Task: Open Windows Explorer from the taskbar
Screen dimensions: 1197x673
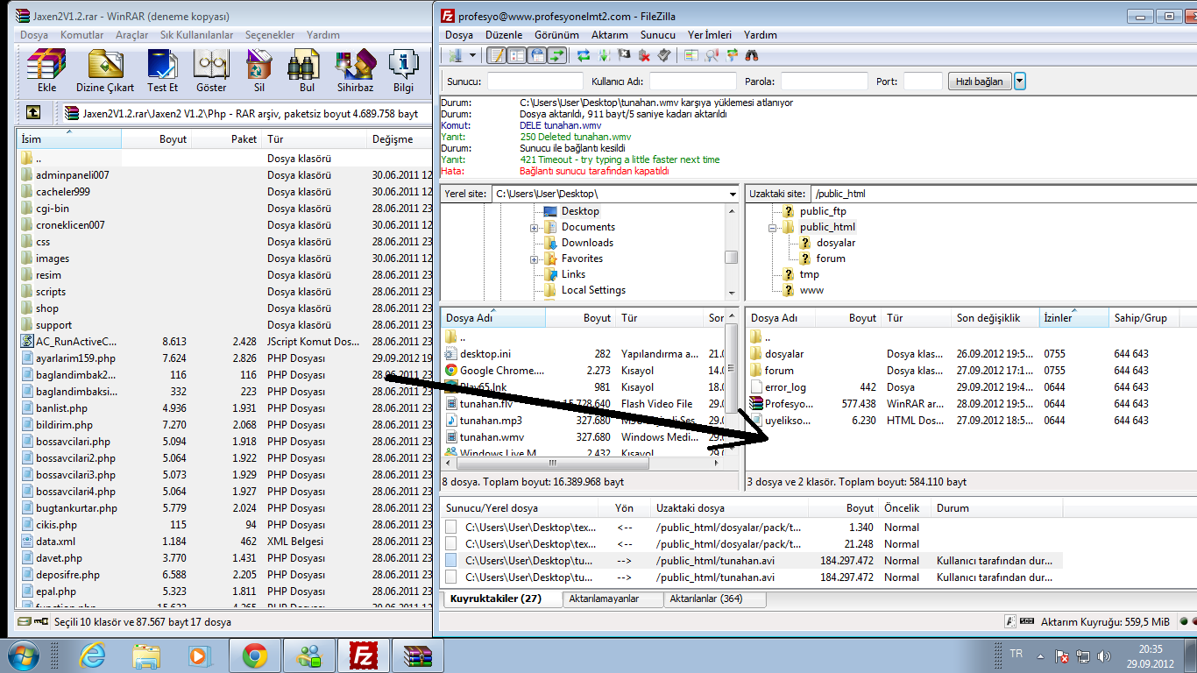Action: (x=146, y=655)
